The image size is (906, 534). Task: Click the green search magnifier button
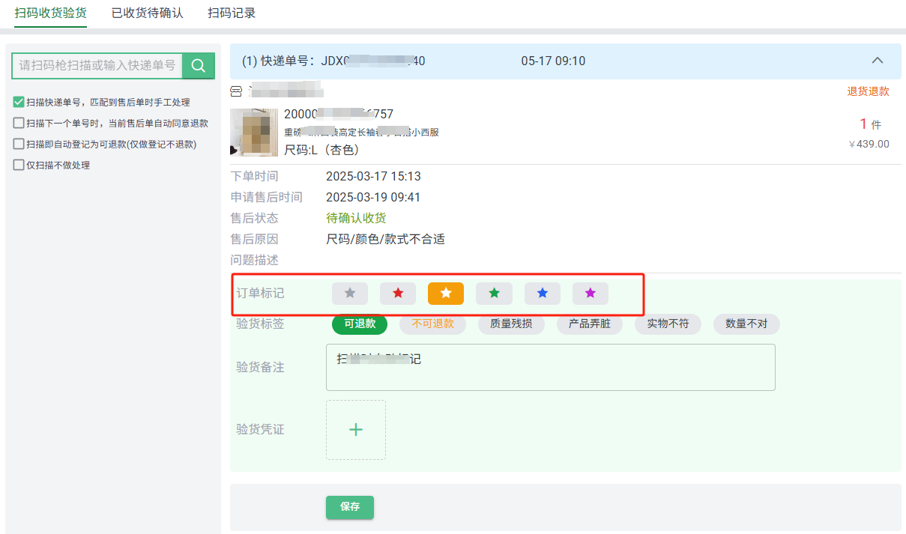click(x=199, y=66)
